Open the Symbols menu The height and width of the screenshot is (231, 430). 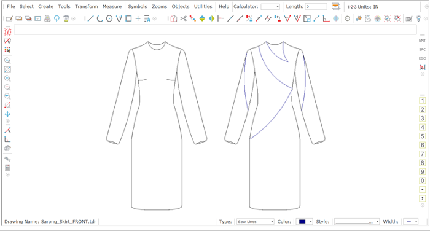click(x=138, y=6)
